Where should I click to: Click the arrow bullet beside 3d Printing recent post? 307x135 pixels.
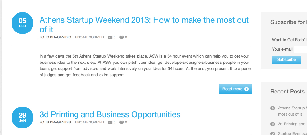[273, 124]
